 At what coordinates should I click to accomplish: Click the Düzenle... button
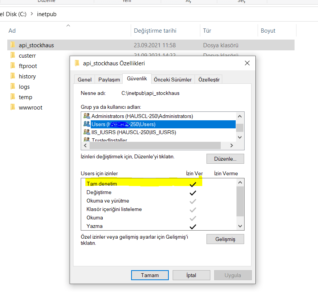[x=225, y=159]
